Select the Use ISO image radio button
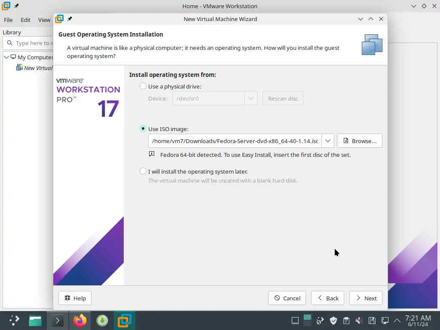This screenshot has width=440, height=330. (x=143, y=128)
